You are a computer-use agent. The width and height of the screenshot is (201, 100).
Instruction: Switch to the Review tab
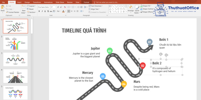pyautogui.click(x=70, y=2)
